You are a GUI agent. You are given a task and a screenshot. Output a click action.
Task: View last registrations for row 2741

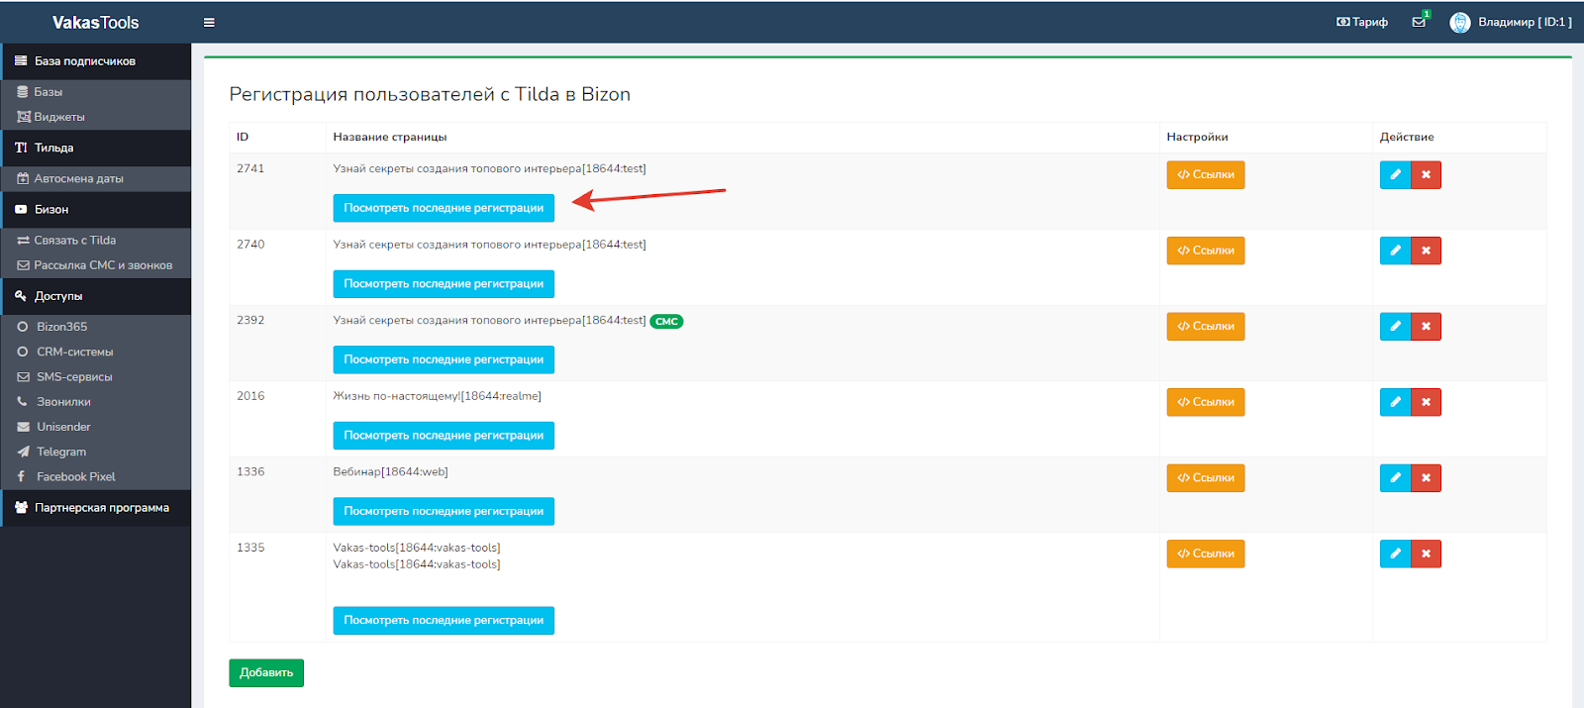[x=444, y=208]
